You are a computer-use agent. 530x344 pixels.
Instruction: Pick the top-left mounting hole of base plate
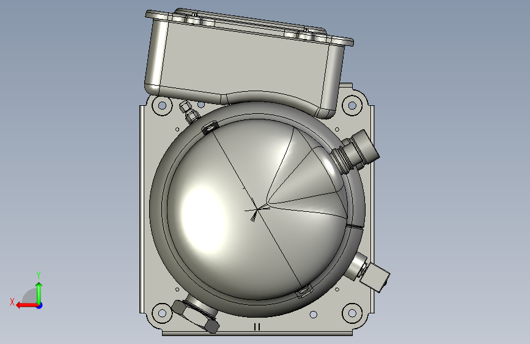(162, 105)
